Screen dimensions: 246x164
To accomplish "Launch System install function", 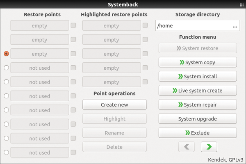I will pos(198,76).
